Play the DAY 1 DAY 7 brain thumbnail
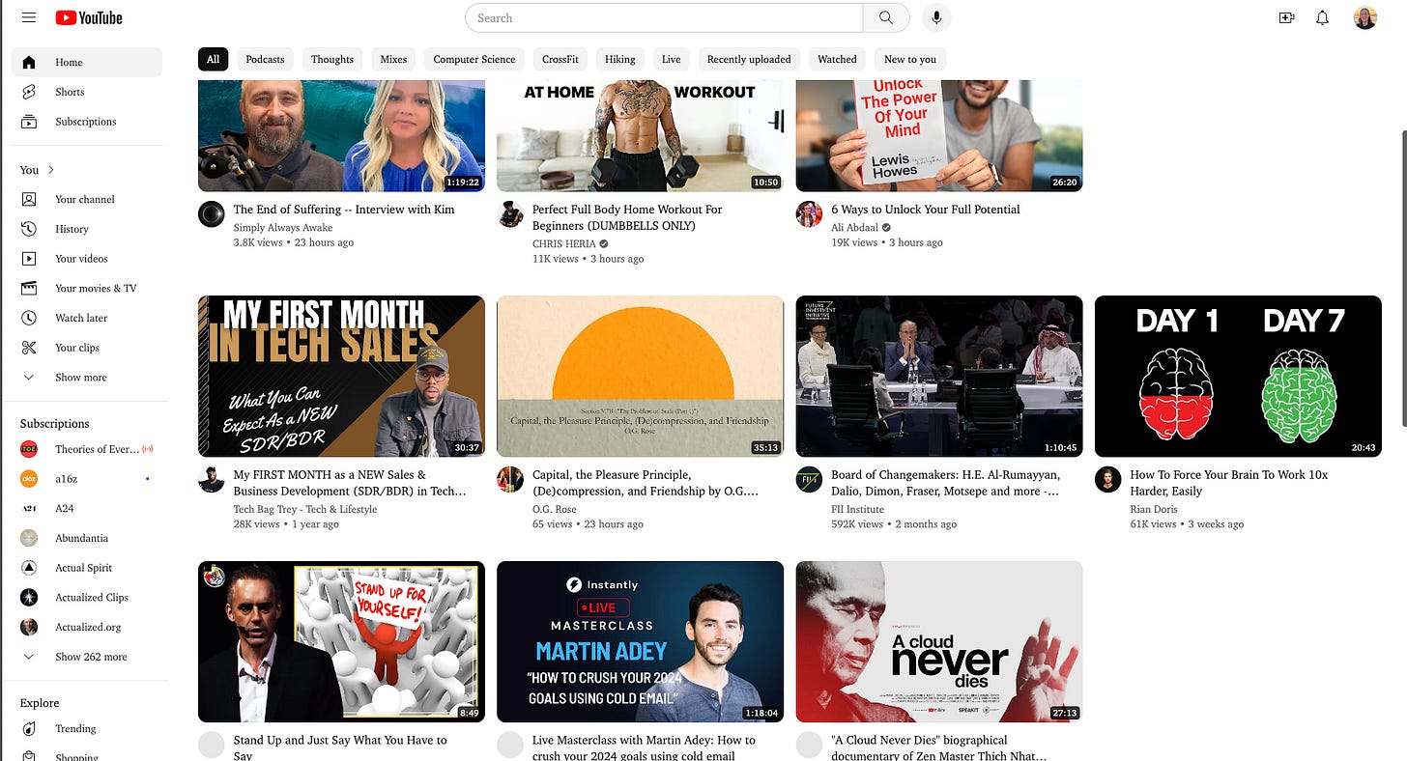Image resolution: width=1407 pixels, height=761 pixels. point(1238,376)
